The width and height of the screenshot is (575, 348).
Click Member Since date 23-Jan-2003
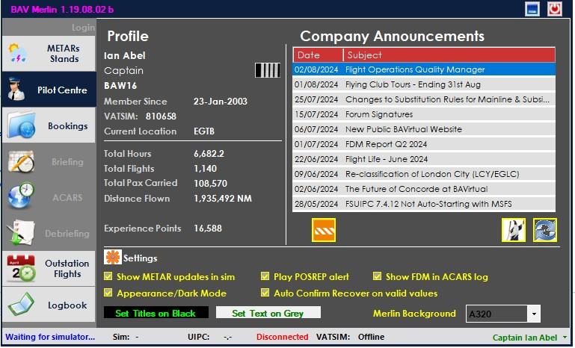coord(220,101)
